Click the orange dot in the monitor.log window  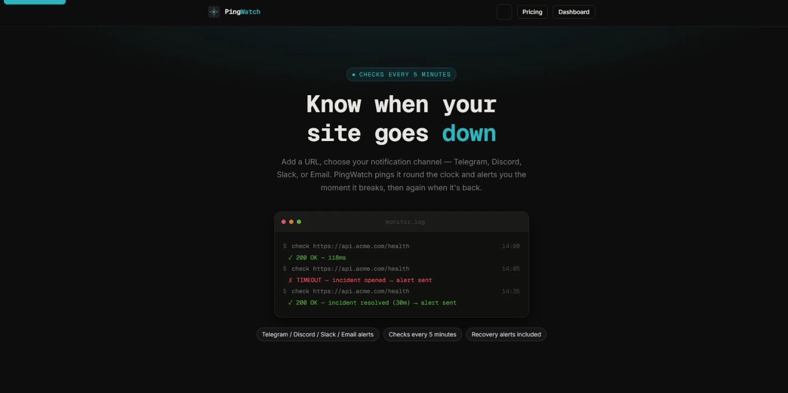[x=291, y=222]
